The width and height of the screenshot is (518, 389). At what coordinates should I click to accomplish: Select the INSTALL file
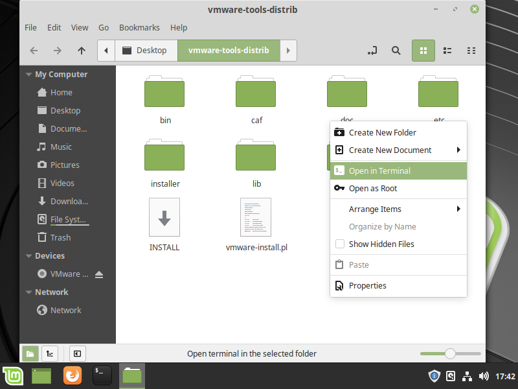[x=164, y=225]
